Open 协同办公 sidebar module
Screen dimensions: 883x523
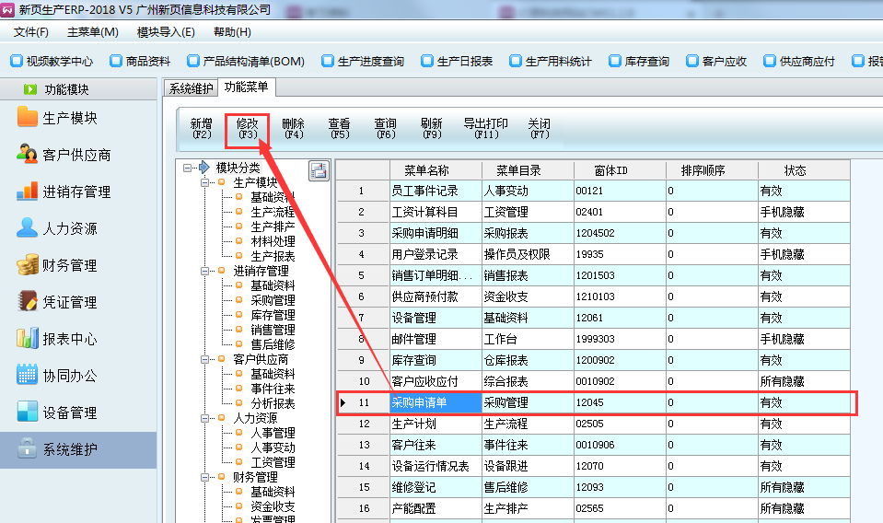click(x=69, y=377)
